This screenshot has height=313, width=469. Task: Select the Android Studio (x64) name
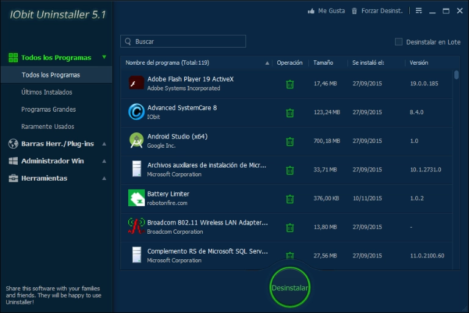click(x=177, y=137)
